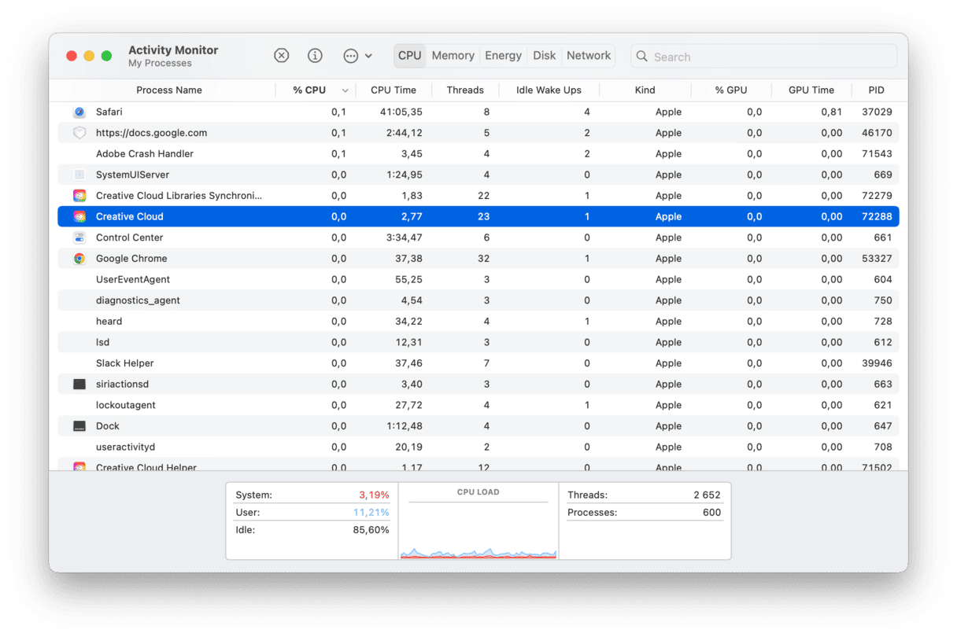Sort by the Threads column header
Screen dimensions: 957x637
tap(464, 90)
